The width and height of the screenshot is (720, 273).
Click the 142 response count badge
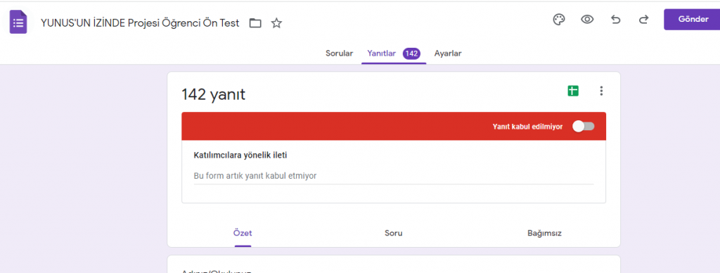411,53
